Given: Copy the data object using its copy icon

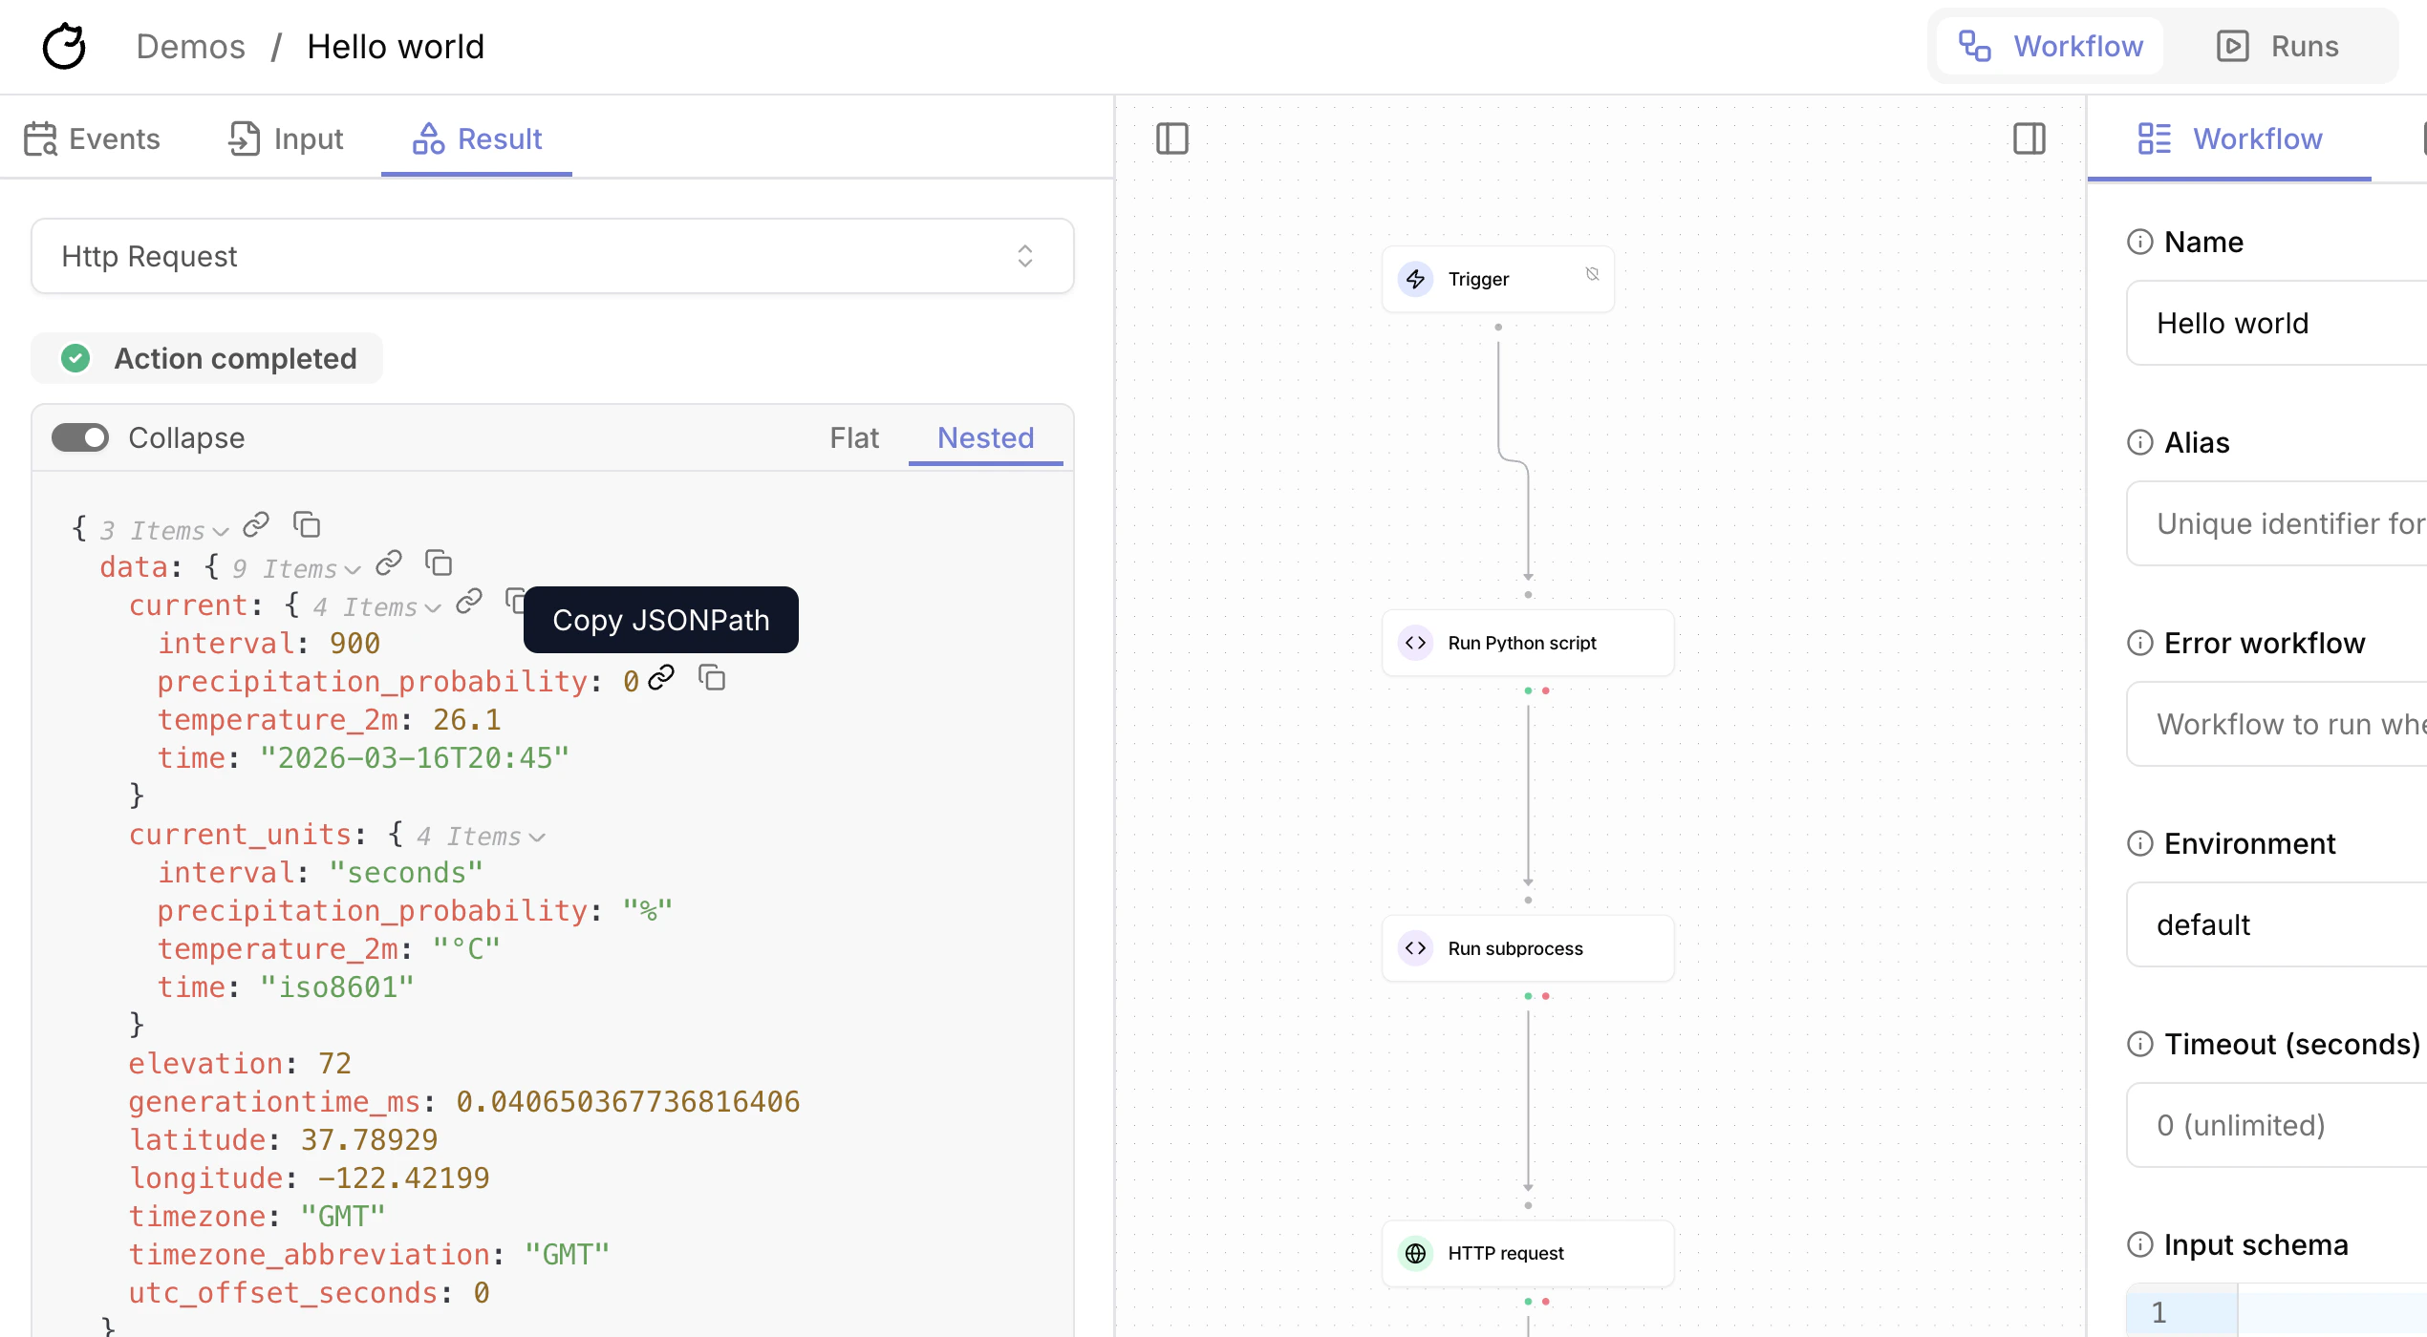Looking at the screenshot, I should click(440, 563).
